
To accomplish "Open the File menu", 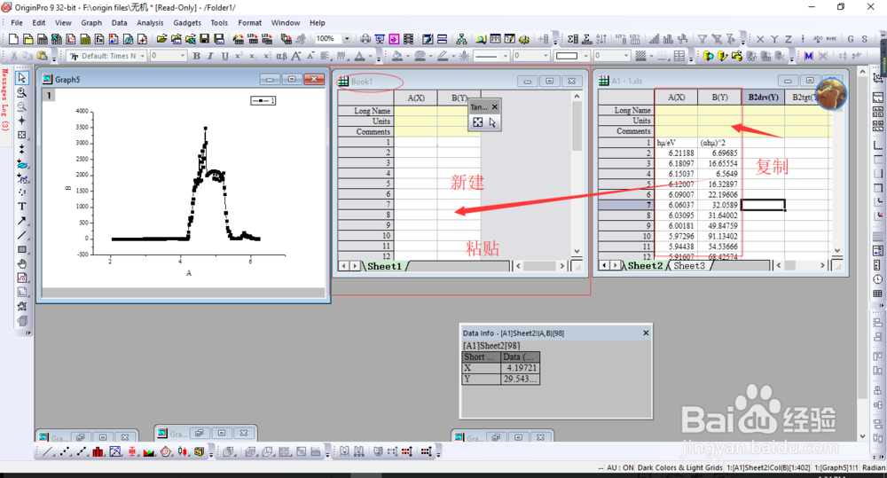I will [17, 23].
